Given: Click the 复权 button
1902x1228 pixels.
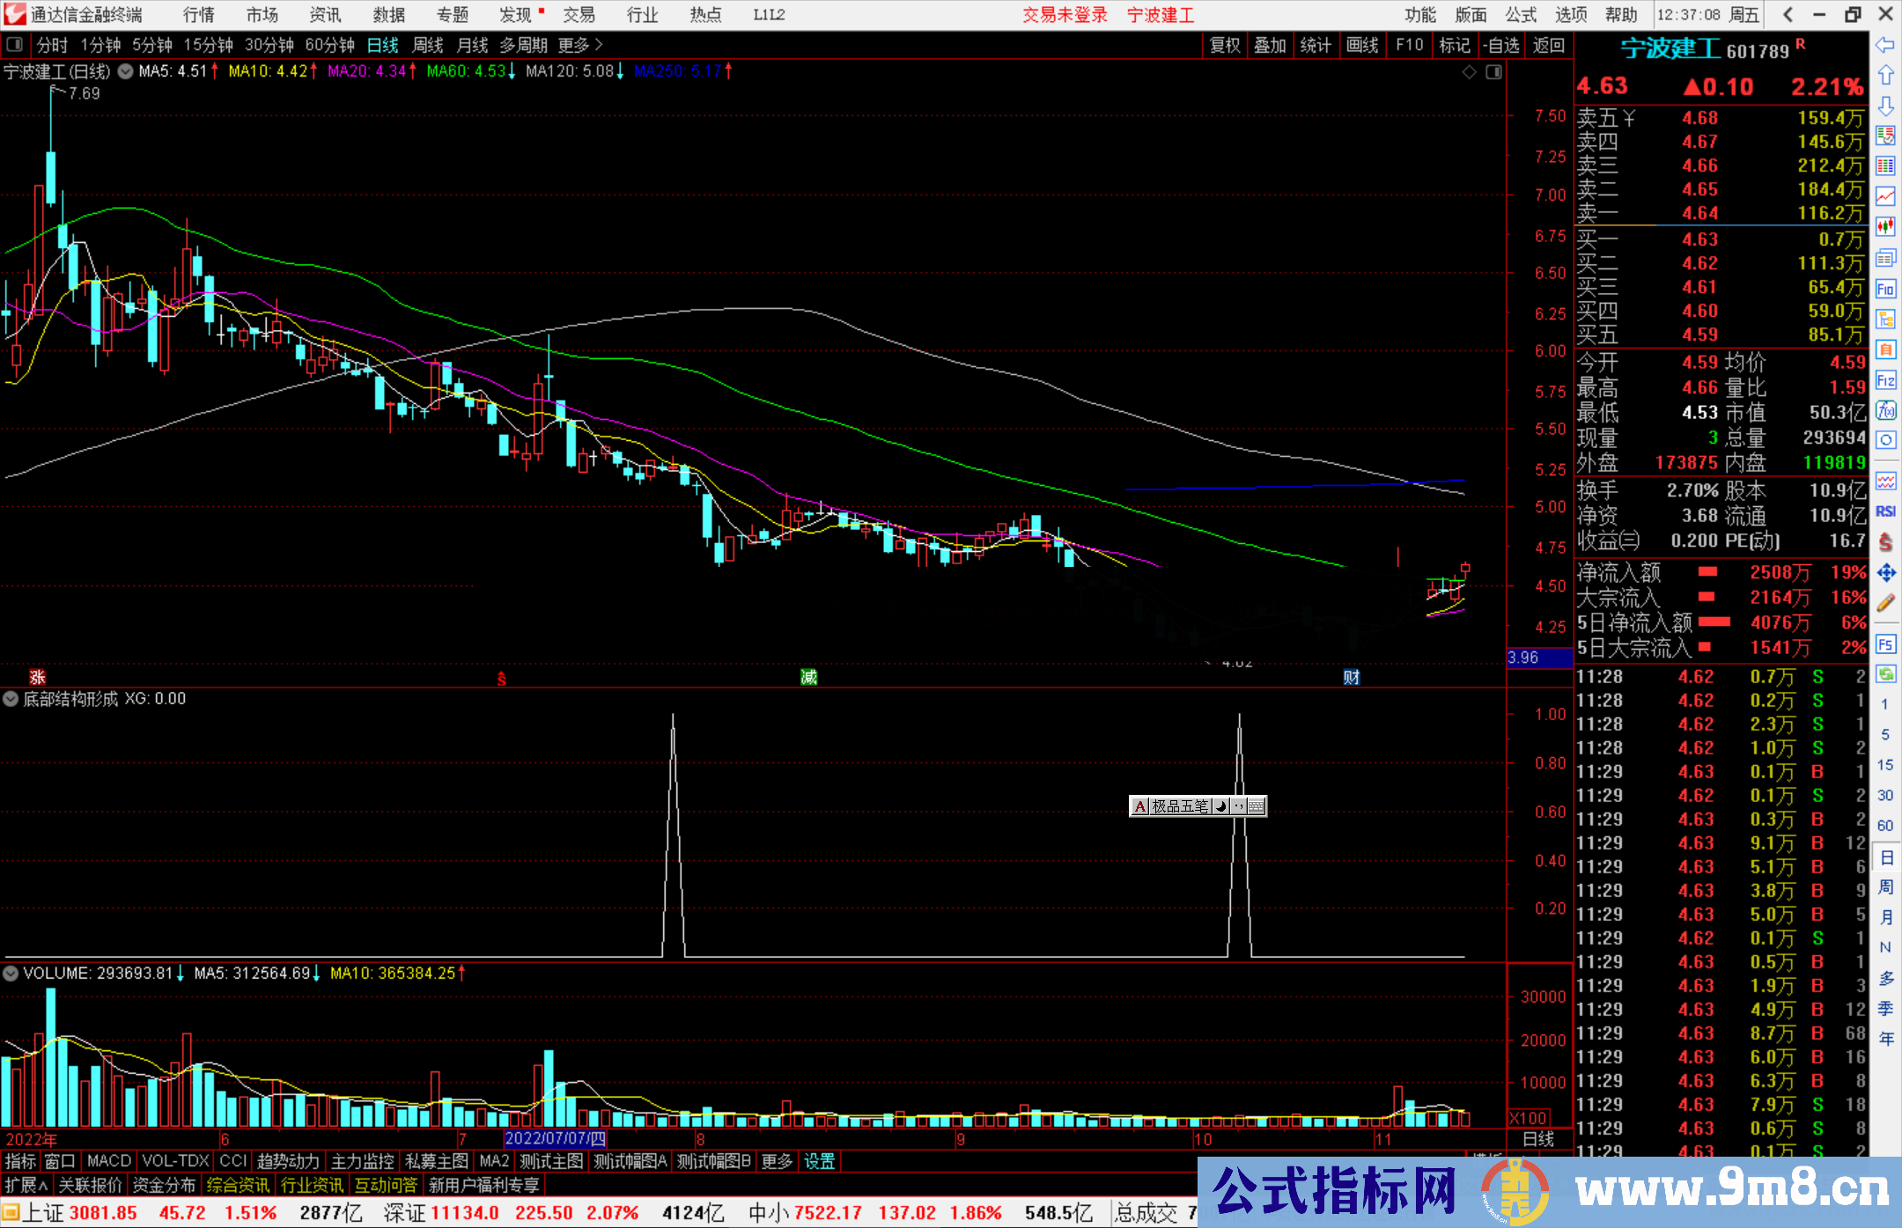Looking at the screenshot, I should click(x=1225, y=45).
